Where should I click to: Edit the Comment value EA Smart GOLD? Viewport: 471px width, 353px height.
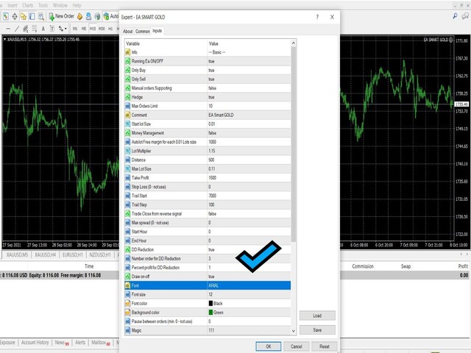[249, 115]
